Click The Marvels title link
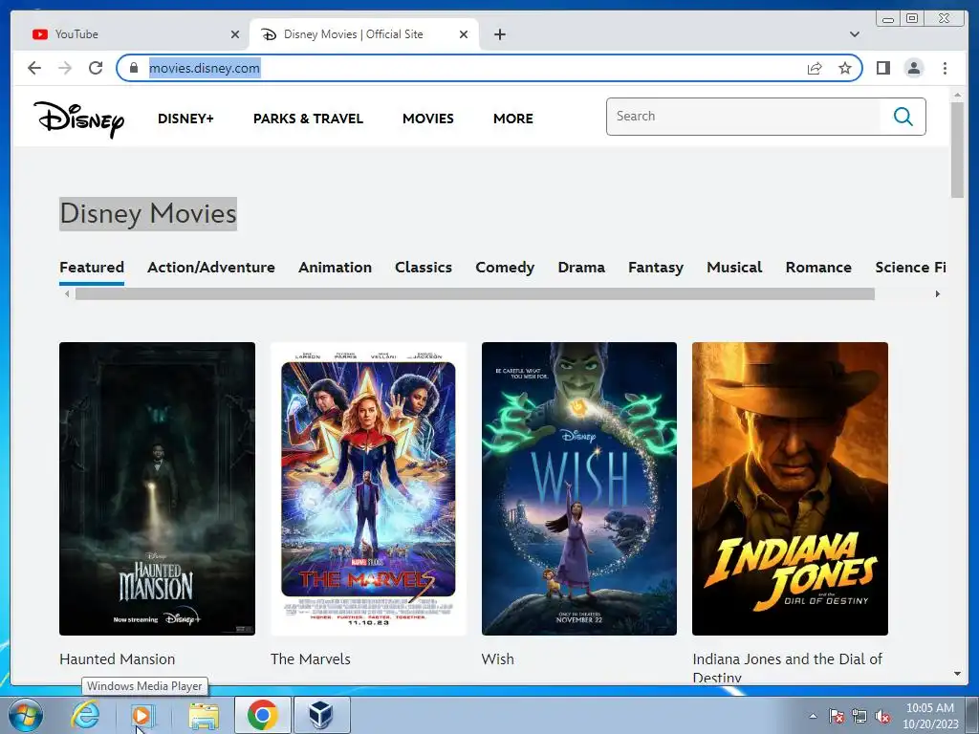The image size is (979, 734). pyautogui.click(x=311, y=659)
